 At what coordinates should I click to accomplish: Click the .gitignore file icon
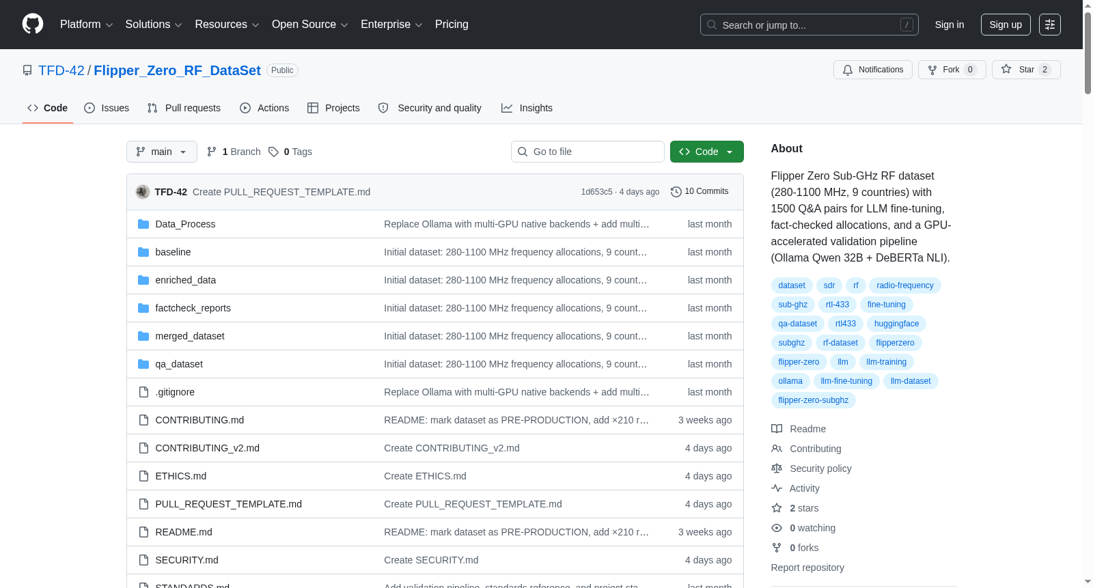click(x=143, y=392)
